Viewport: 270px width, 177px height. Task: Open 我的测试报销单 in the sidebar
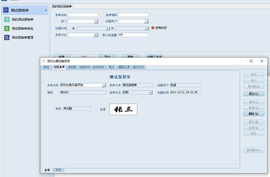[x=22, y=20]
